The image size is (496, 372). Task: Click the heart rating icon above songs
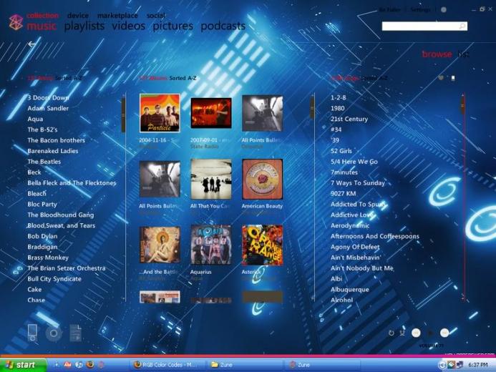point(441,78)
